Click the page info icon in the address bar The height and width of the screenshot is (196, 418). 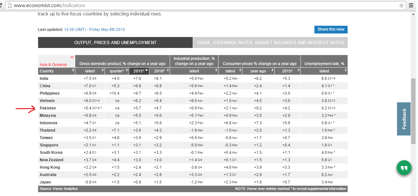point(9,5)
